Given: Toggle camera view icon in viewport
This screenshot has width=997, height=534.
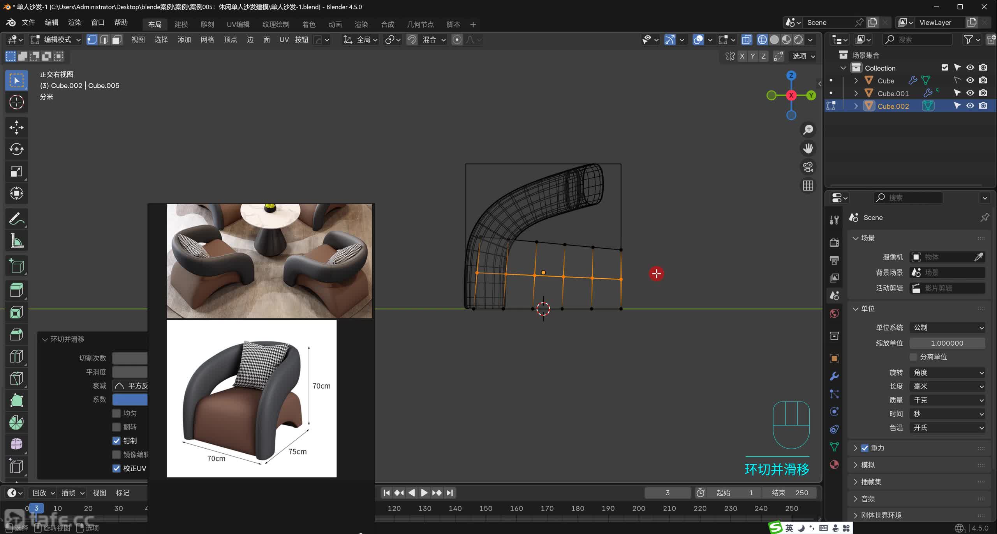Looking at the screenshot, I should pos(808,167).
